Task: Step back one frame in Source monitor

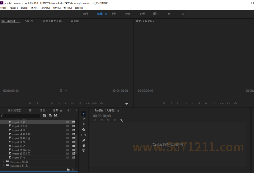Action: point(59,103)
